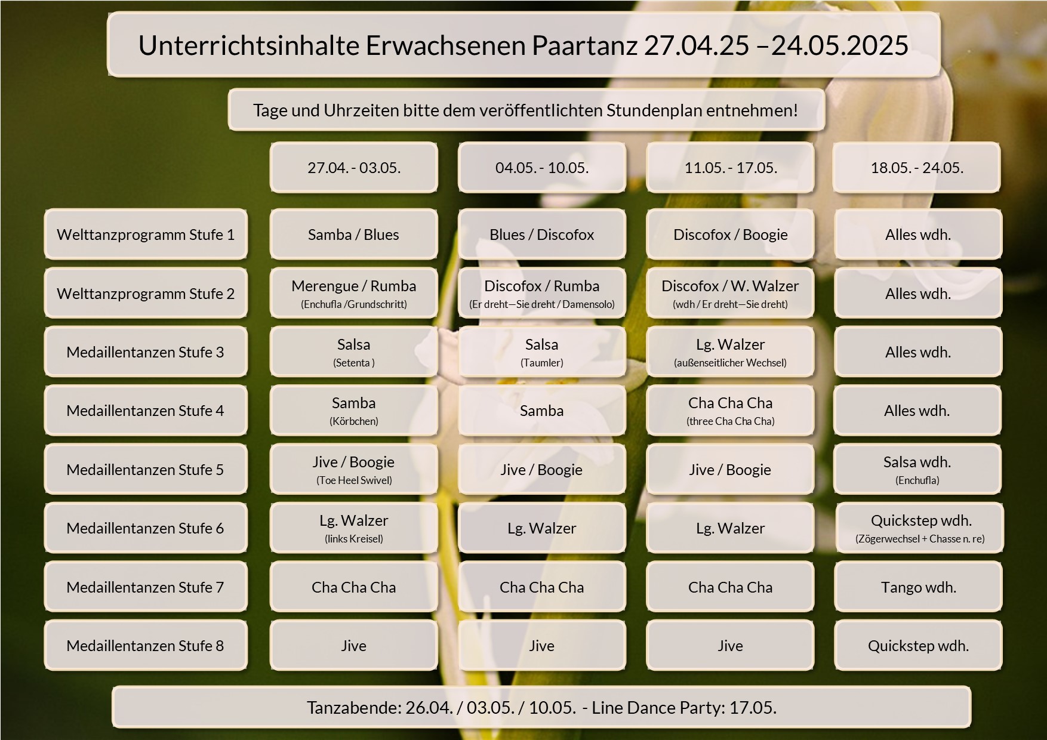The width and height of the screenshot is (1047, 740).
Task: Click 'Samba' in the 04.05. - 10.05. column
Action: (541, 410)
